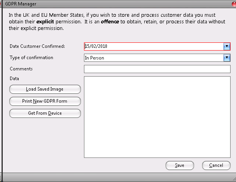Image resolution: width=236 pixels, height=182 pixels.
Task: Click inside the Comments input field
Action: [x=157, y=69]
